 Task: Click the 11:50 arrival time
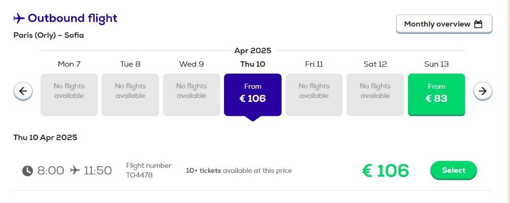pos(98,171)
